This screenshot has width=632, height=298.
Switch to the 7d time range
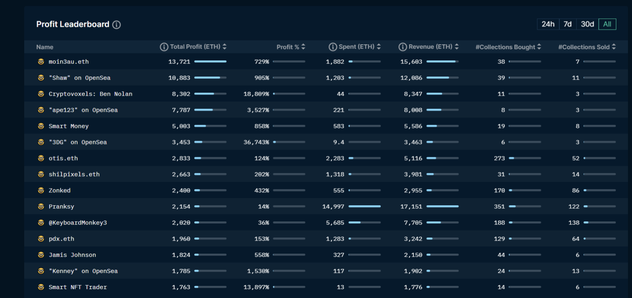click(x=567, y=24)
